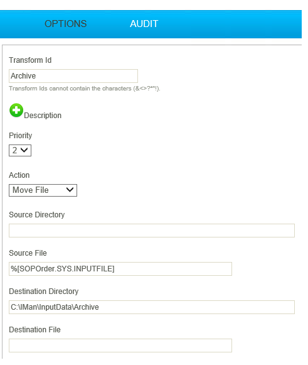Open the Priority dropdown showing 2
The height and width of the screenshot is (365, 308).
[x=20, y=150]
